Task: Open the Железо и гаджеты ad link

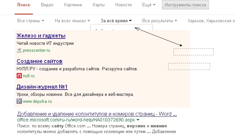Action: [x=41, y=36]
